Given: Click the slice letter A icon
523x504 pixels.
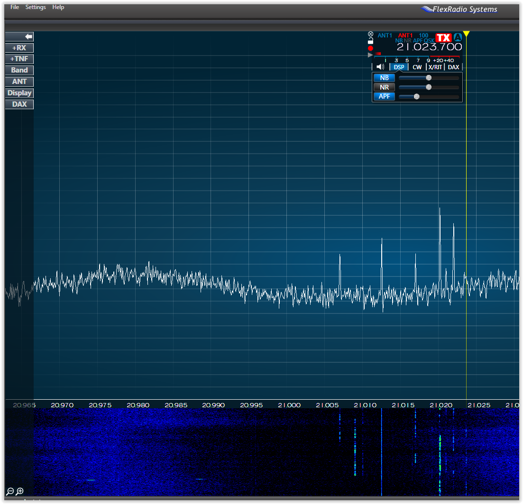Looking at the screenshot, I should click(x=458, y=37).
